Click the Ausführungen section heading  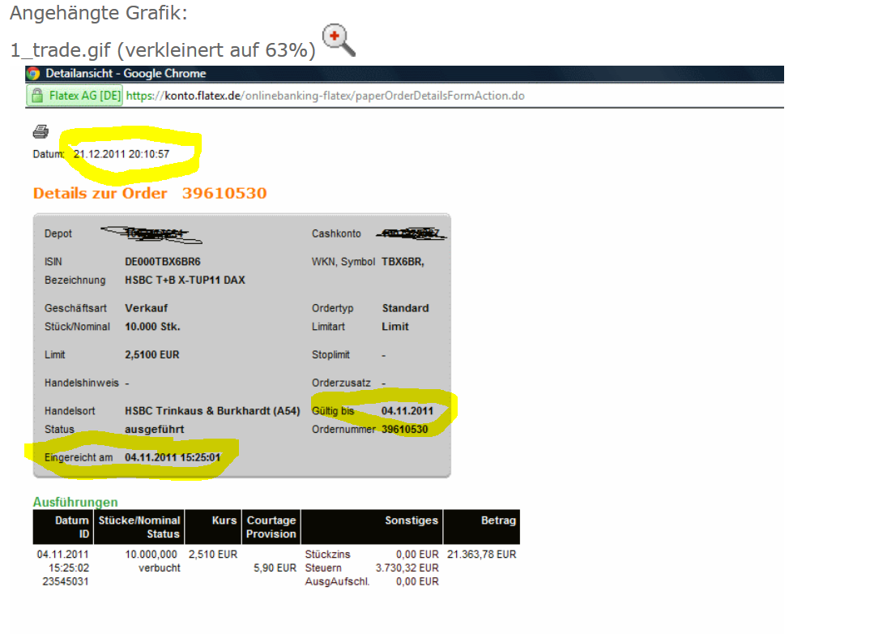click(x=75, y=502)
